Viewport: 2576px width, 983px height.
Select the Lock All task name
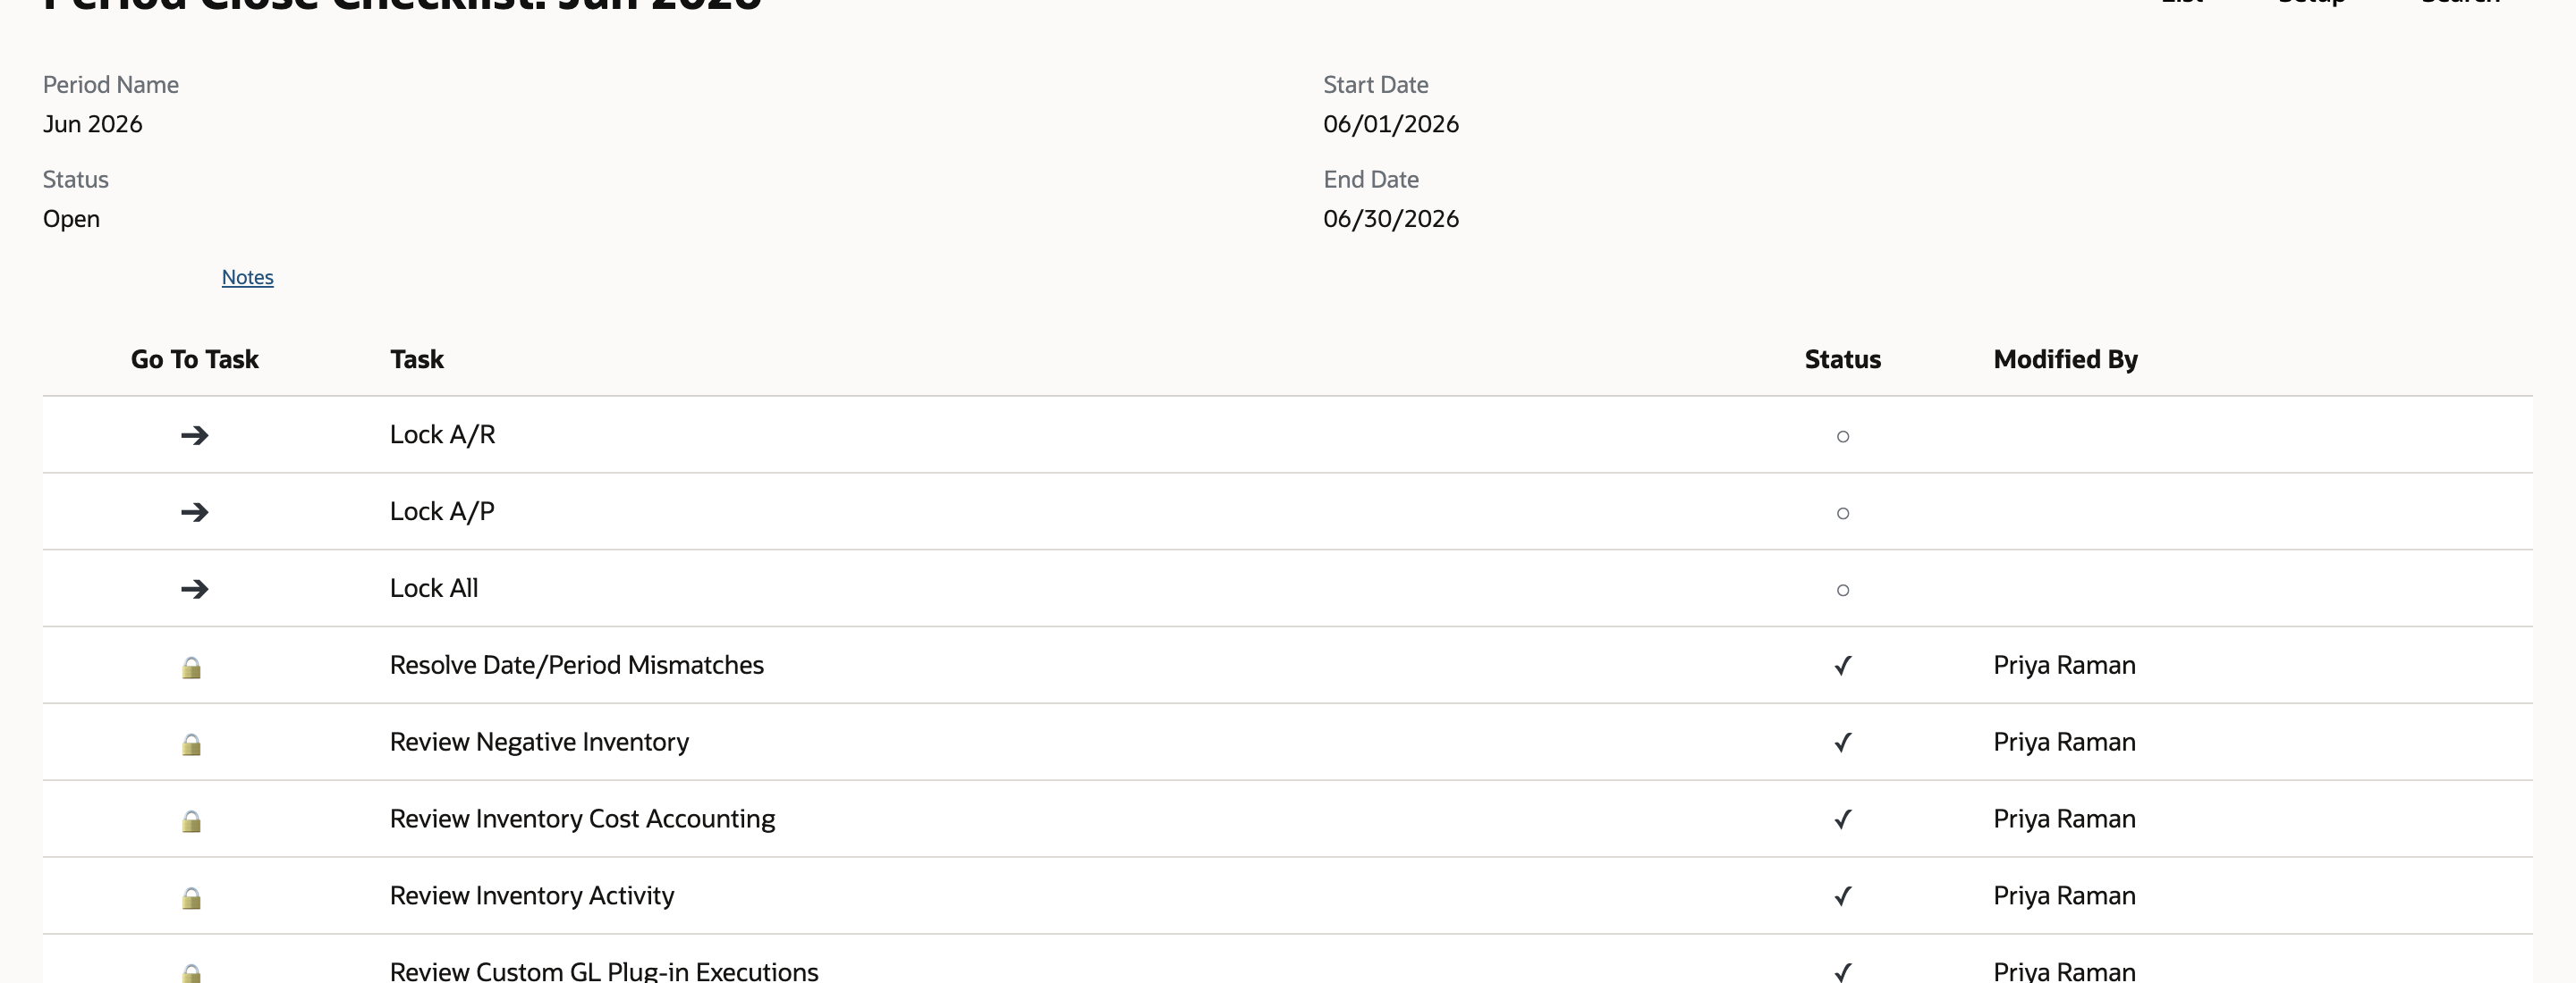coord(434,588)
